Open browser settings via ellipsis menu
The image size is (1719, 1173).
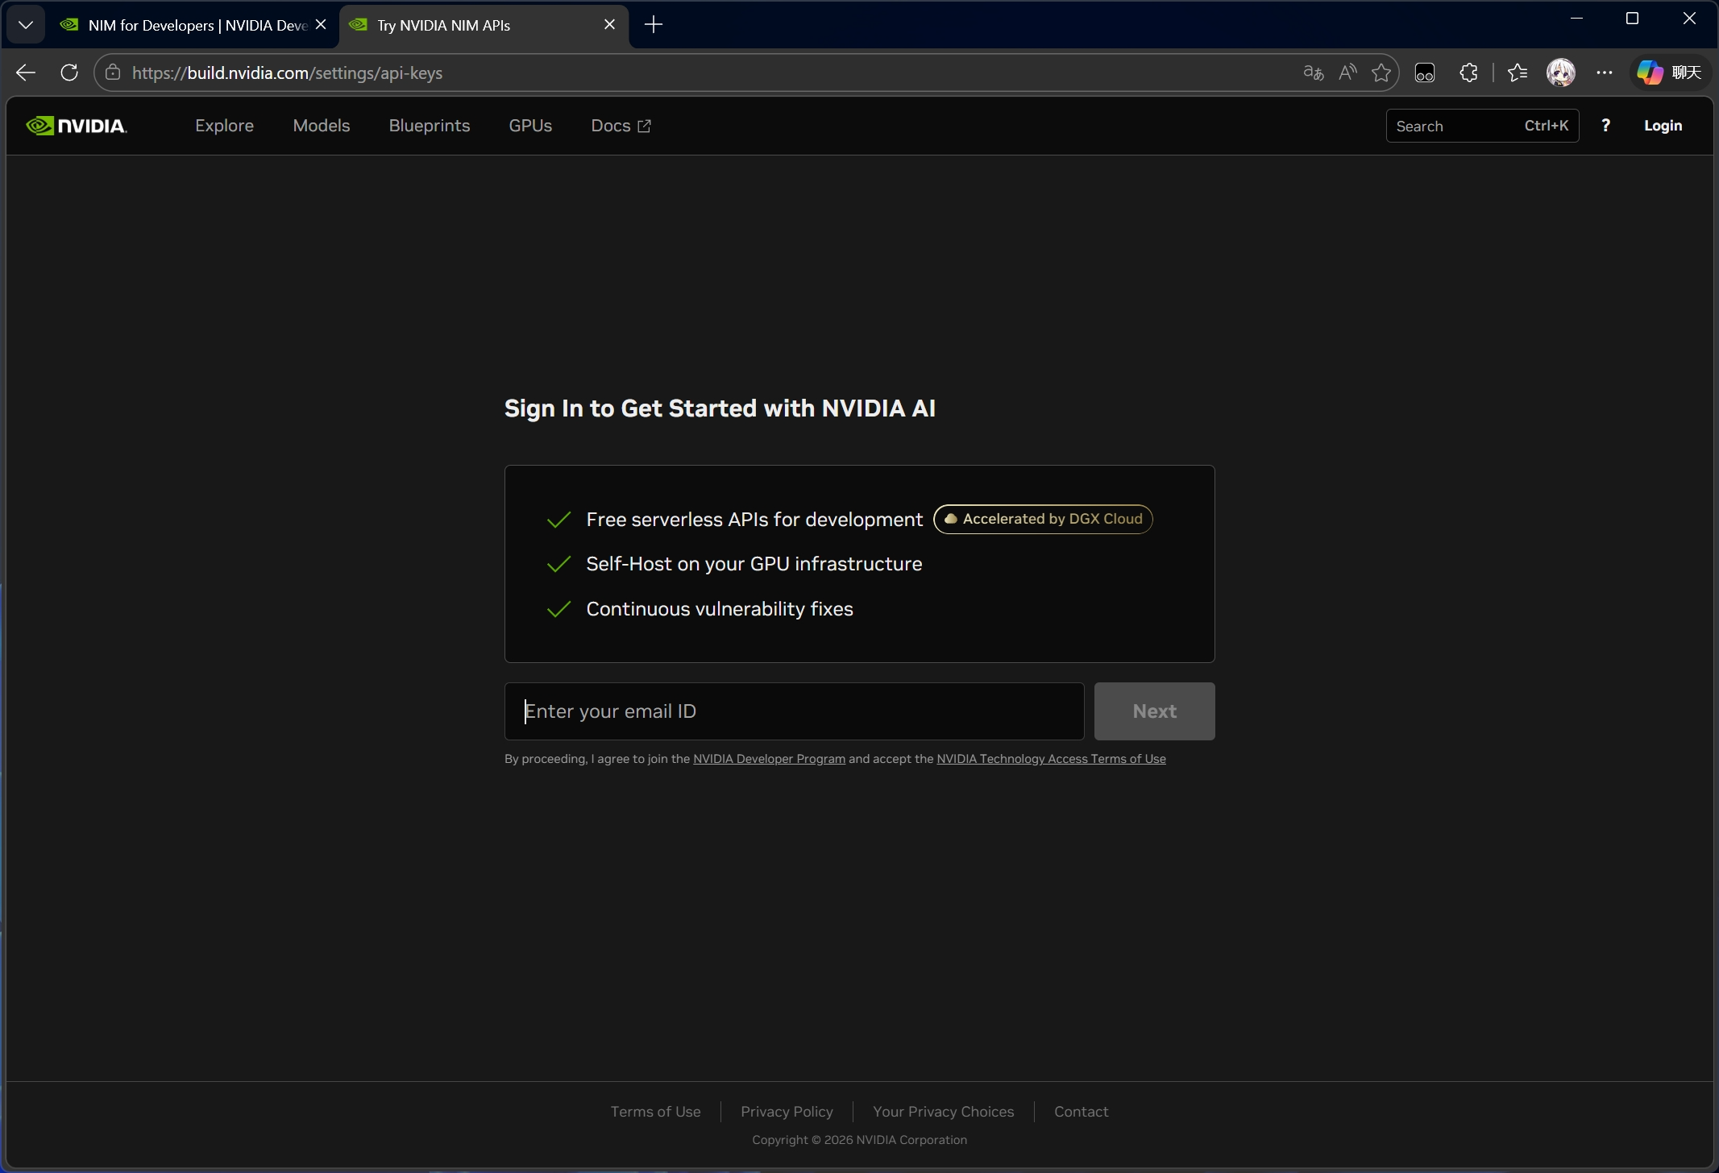coord(1604,73)
